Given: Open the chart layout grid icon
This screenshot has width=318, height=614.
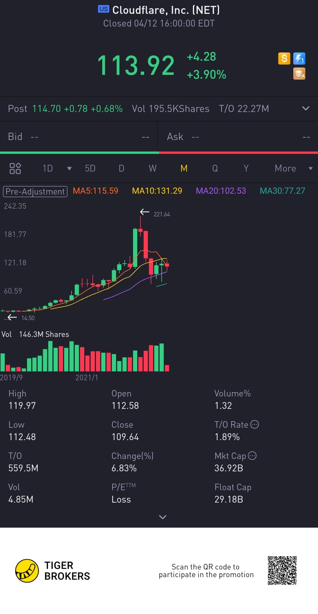Looking at the screenshot, I should coord(15,168).
